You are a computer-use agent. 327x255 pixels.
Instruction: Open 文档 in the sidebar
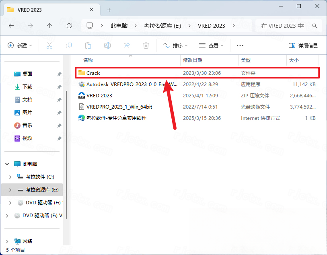tap(27, 100)
